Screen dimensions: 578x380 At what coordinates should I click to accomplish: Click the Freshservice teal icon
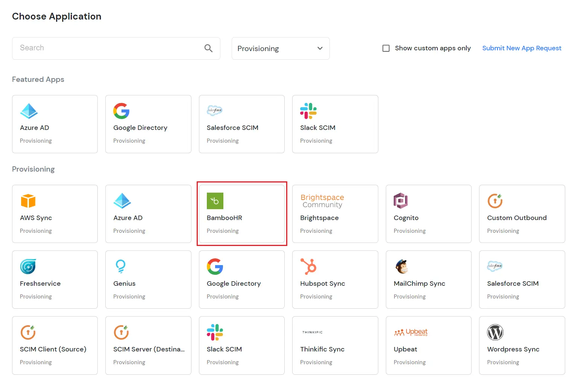click(28, 267)
